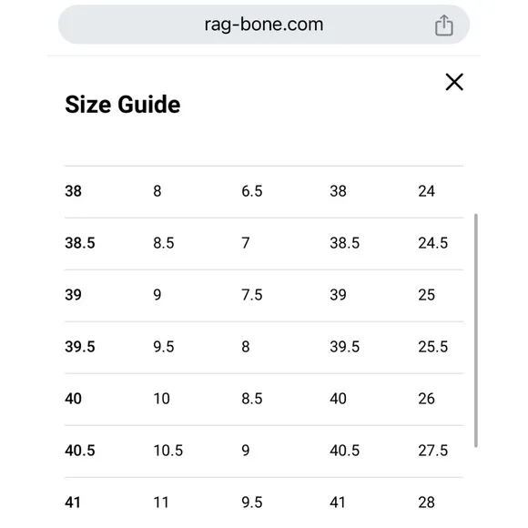Viewport: 528px width, 528px height.
Task: Tap the share icon in address bar
Action: pyautogui.click(x=444, y=25)
